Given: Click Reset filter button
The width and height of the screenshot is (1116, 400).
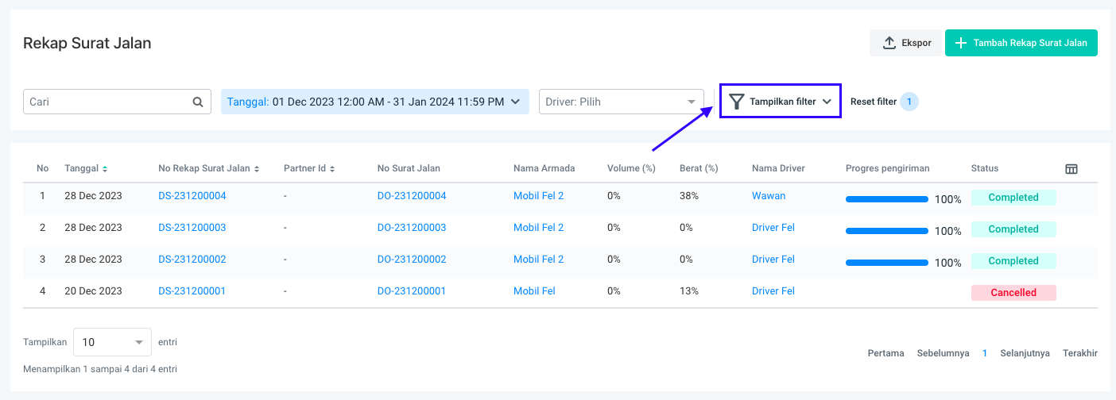Looking at the screenshot, I should (x=874, y=102).
